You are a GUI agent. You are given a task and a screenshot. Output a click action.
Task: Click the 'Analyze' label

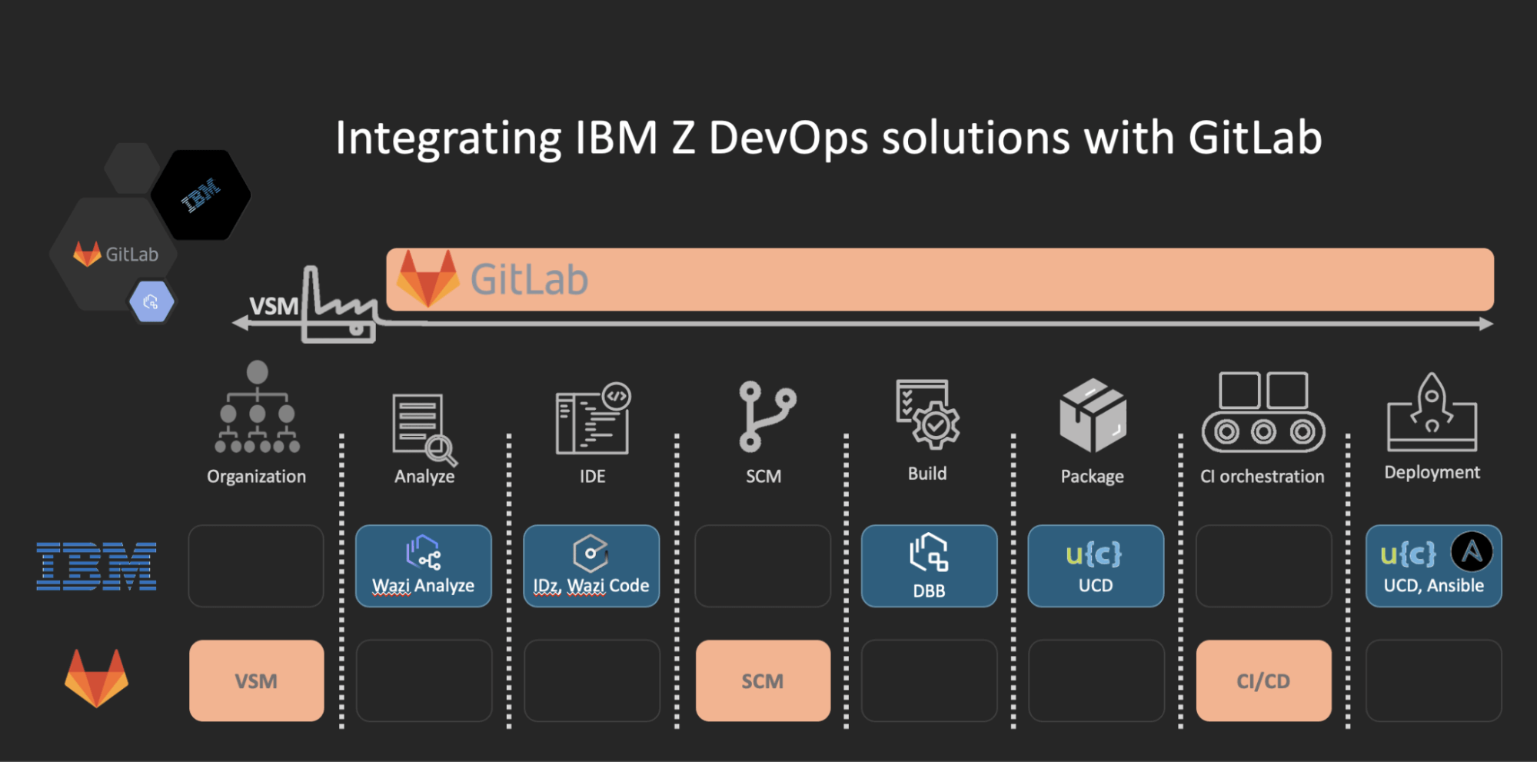pos(424,477)
